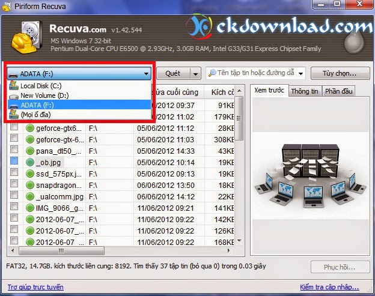Open the filename filter dropdown arrow
The height and width of the screenshot is (296, 375).
301,73
